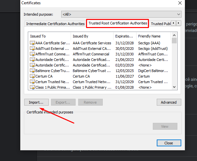
Task: Select the 'AddTrust External ...' Issued To entry
Action: [x=52, y=49]
